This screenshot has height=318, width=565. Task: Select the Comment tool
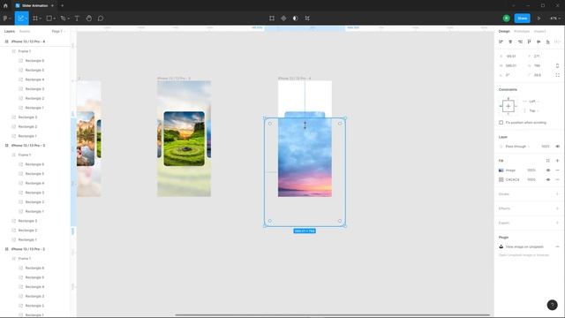[x=101, y=18]
